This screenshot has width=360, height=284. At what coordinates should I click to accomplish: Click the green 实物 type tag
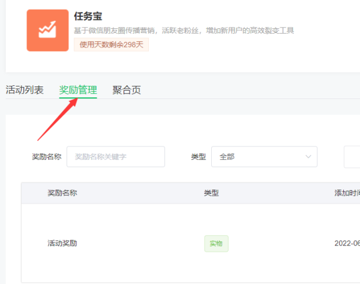tap(216, 244)
